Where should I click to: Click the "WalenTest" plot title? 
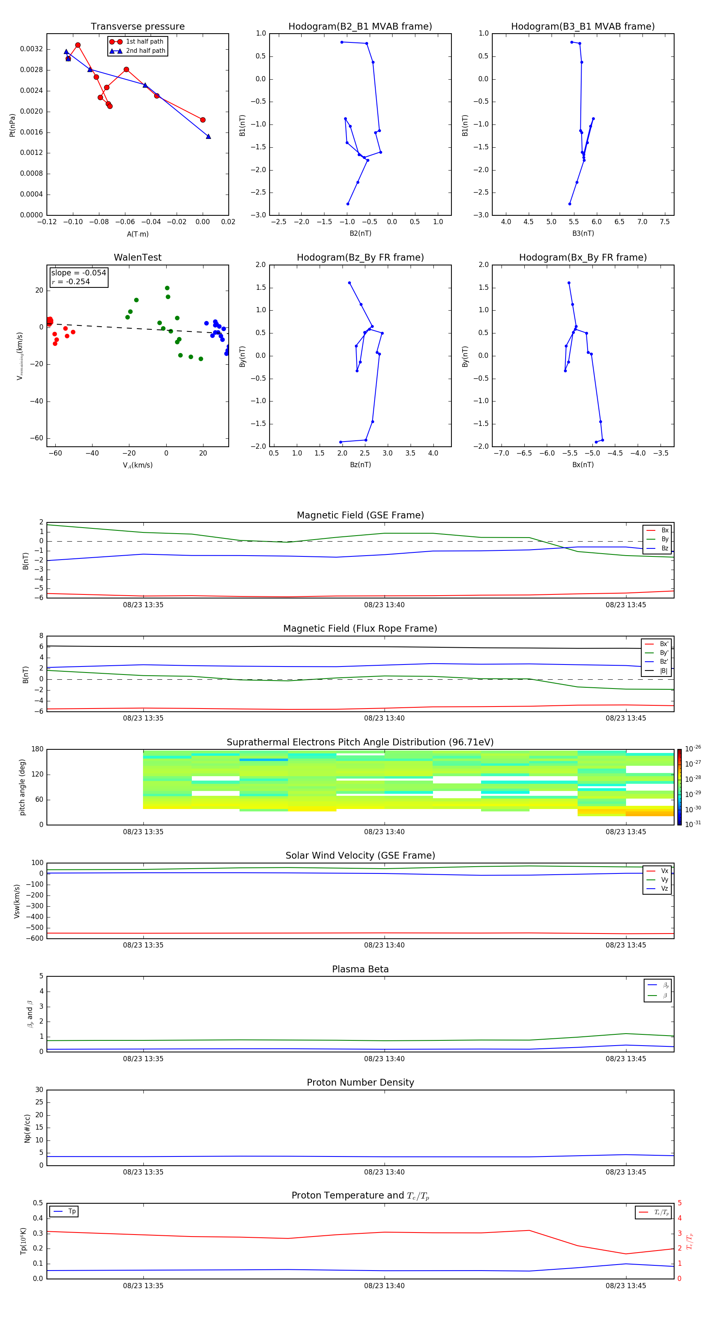coord(137,257)
